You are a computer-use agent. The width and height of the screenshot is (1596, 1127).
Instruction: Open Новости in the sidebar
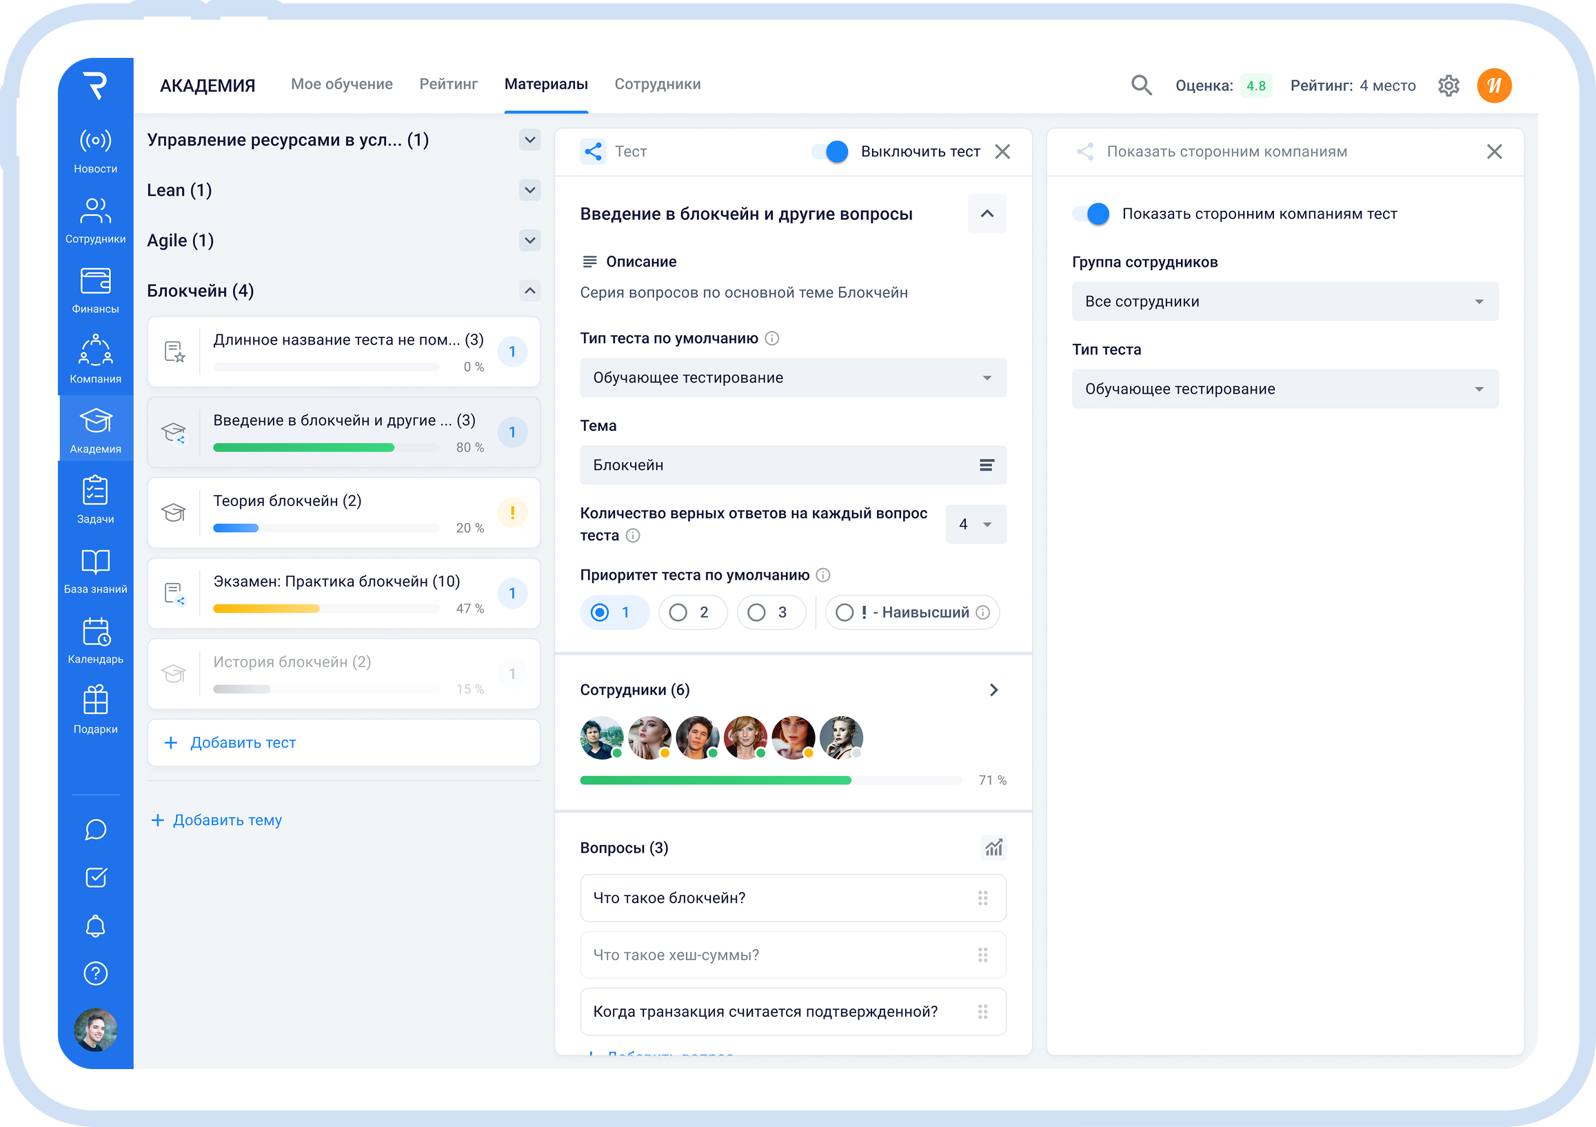95,152
